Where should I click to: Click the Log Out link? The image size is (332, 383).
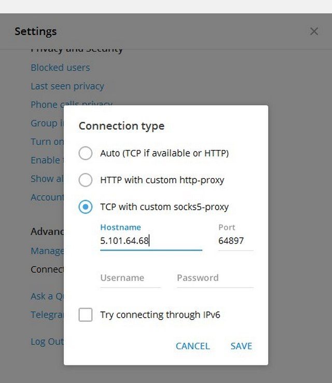pos(47,341)
